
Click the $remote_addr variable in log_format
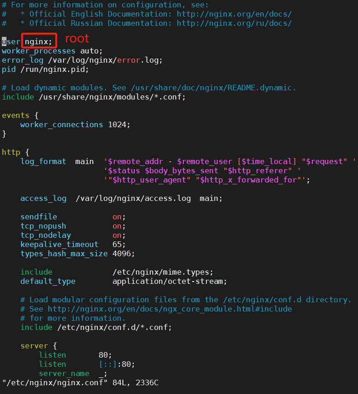(x=135, y=162)
